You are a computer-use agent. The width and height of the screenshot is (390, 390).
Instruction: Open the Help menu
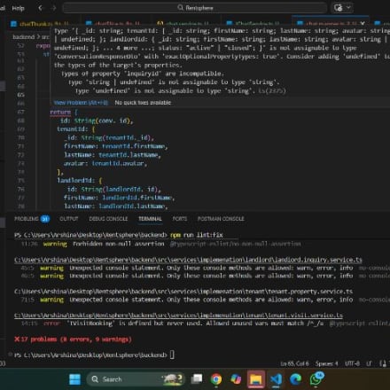(18, 8)
